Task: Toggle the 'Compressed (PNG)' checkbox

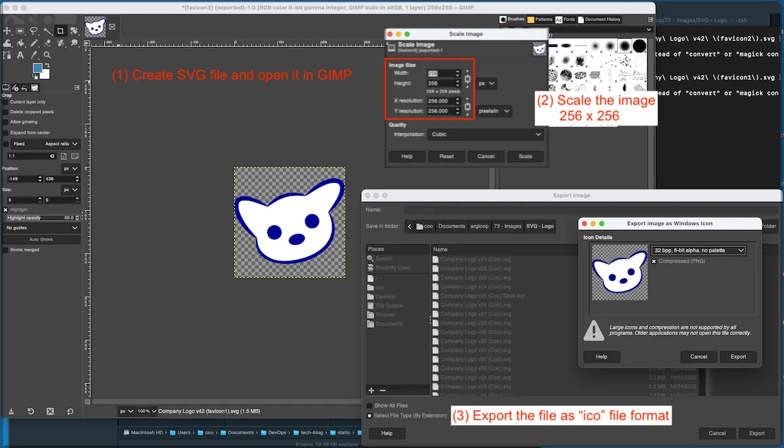Action: click(x=654, y=261)
